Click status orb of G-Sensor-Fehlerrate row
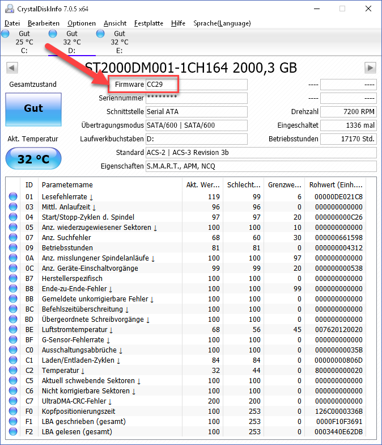This screenshot has height=445, width=382. pyautogui.click(x=13, y=339)
